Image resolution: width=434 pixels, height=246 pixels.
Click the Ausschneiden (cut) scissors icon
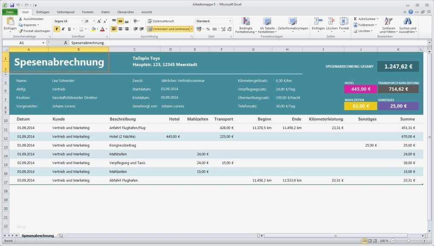(x=20, y=19)
